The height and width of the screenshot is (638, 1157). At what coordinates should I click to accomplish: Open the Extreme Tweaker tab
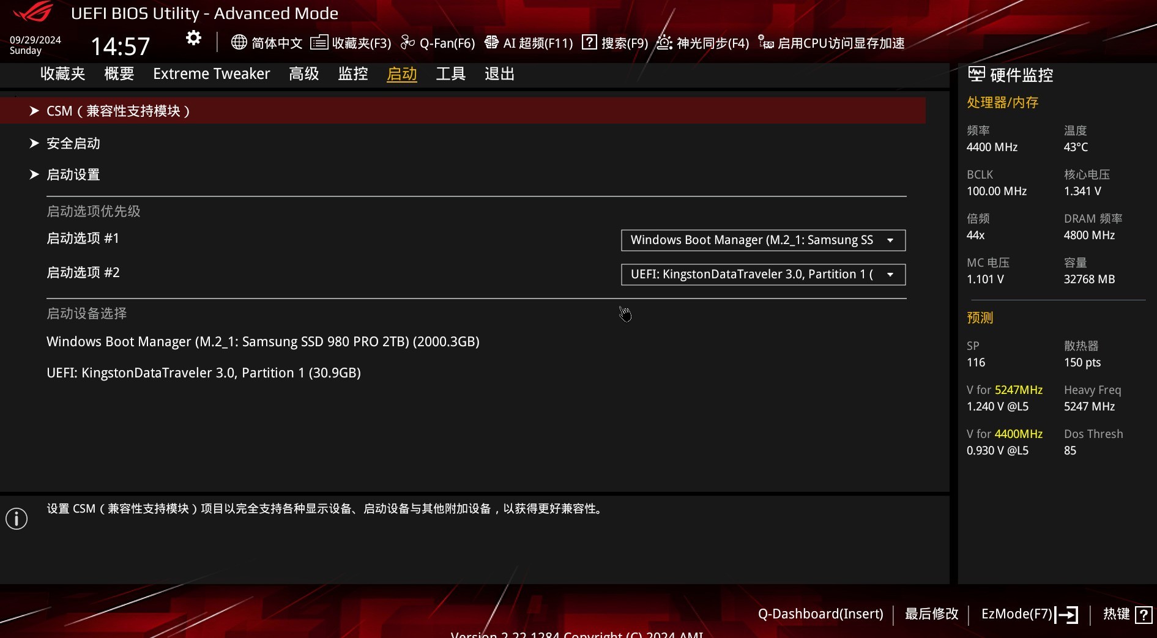pyautogui.click(x=211, y=74)
